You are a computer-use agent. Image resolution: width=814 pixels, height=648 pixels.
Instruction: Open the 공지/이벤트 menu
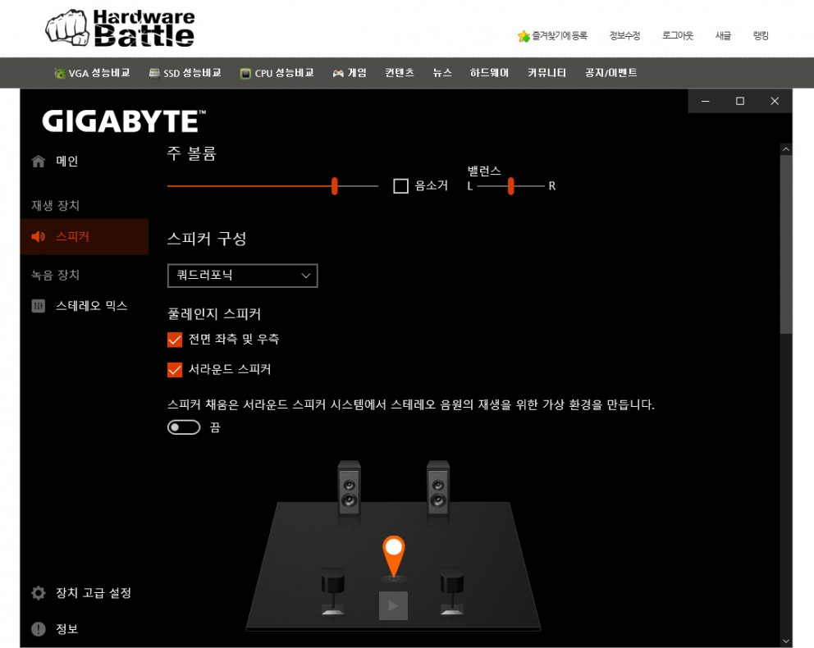611,73
